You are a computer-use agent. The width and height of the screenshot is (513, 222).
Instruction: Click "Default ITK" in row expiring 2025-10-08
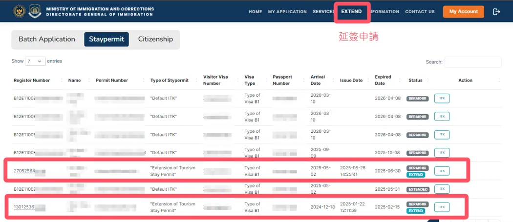point(164,153)
